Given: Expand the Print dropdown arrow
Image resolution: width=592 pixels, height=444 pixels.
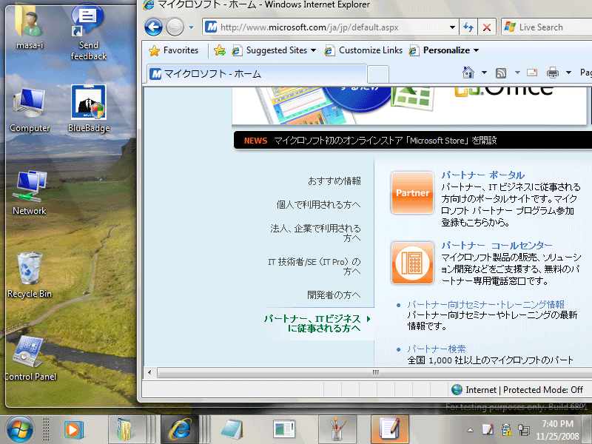Looking at the screenshot, I should point(568,73).
